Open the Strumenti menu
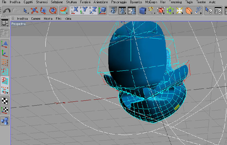227x145 pixels. coord(42,2)
